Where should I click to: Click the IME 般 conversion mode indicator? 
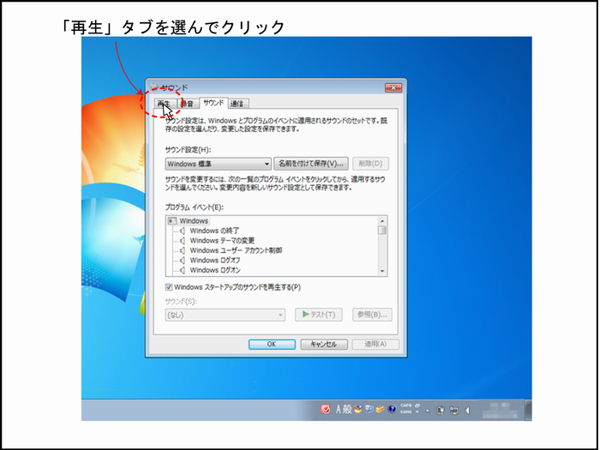click(x=347, y=410)
